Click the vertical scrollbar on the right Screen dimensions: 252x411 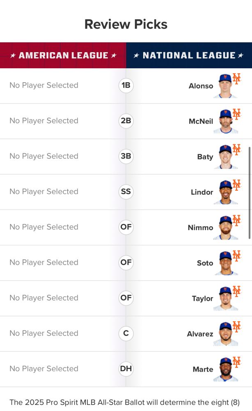coord(250,189)
